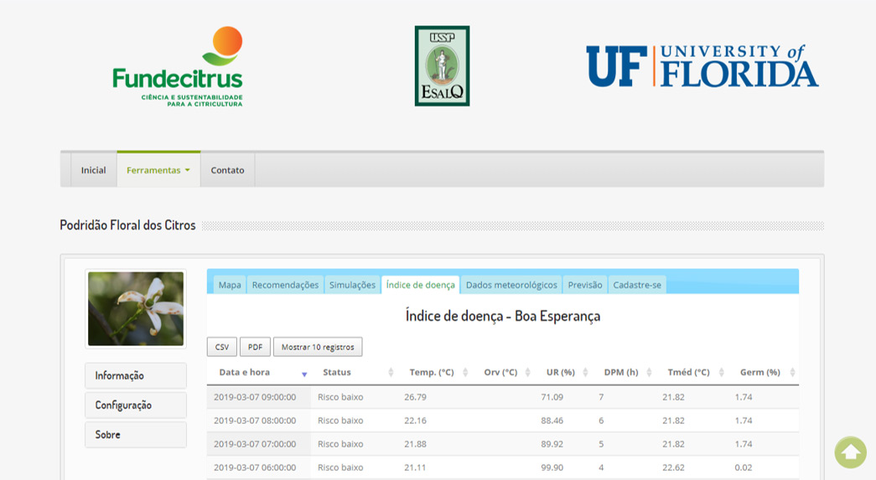Click temperature value 26.79
The width and height of the screenshot is (876, 480).
point(415,397)
